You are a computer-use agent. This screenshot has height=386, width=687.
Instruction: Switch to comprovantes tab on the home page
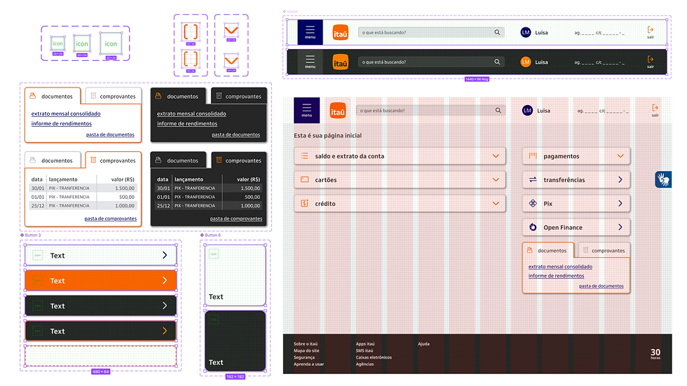click(x=604, y=250)
